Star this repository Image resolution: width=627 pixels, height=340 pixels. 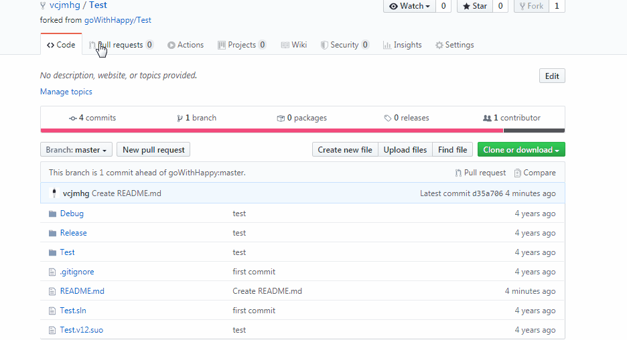pyautogui.click(x=475, y=6)
